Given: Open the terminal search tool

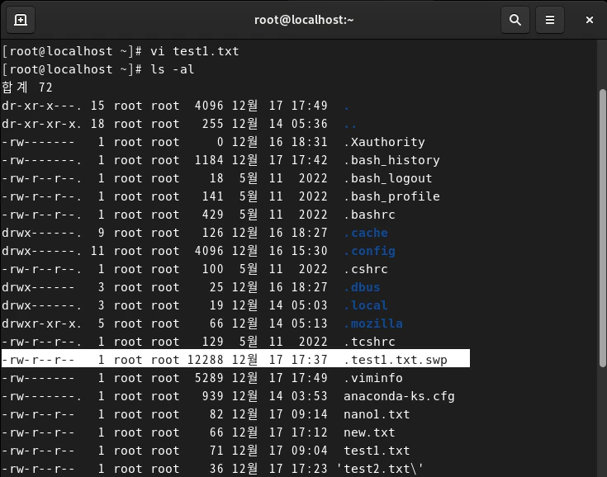Looking at the screenshot, I should pos(515,20).
